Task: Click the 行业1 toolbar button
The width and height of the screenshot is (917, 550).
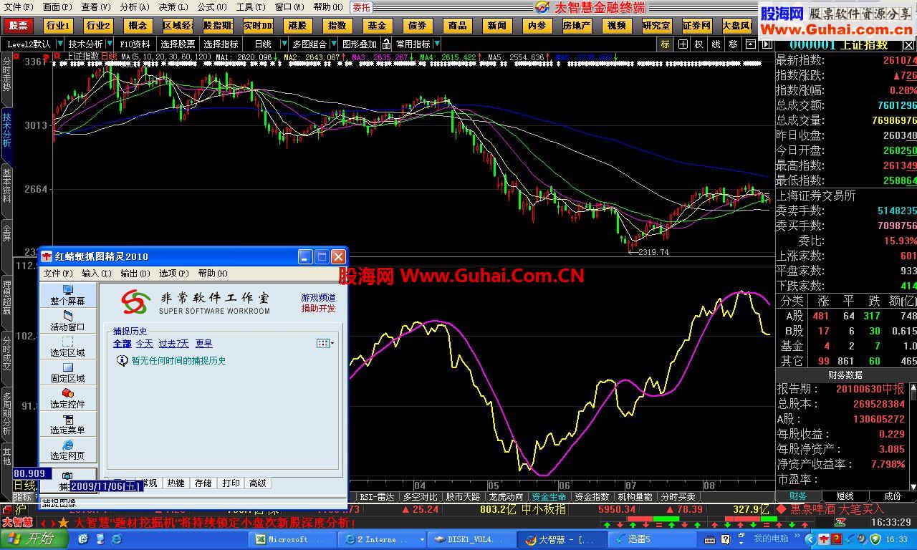Action: click(x=58, y=25)
